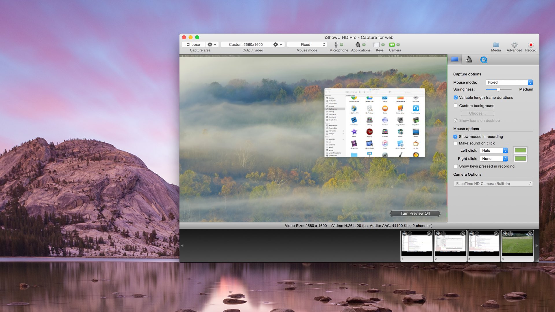This screenshot has width=555, height=312.
Task: Open the Right click None dropdown
Action: click(x=494, y=159)
